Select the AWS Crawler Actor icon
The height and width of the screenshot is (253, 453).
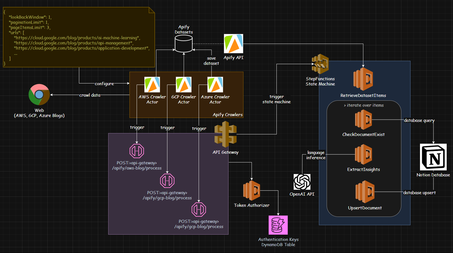click(x=152, y=85)
